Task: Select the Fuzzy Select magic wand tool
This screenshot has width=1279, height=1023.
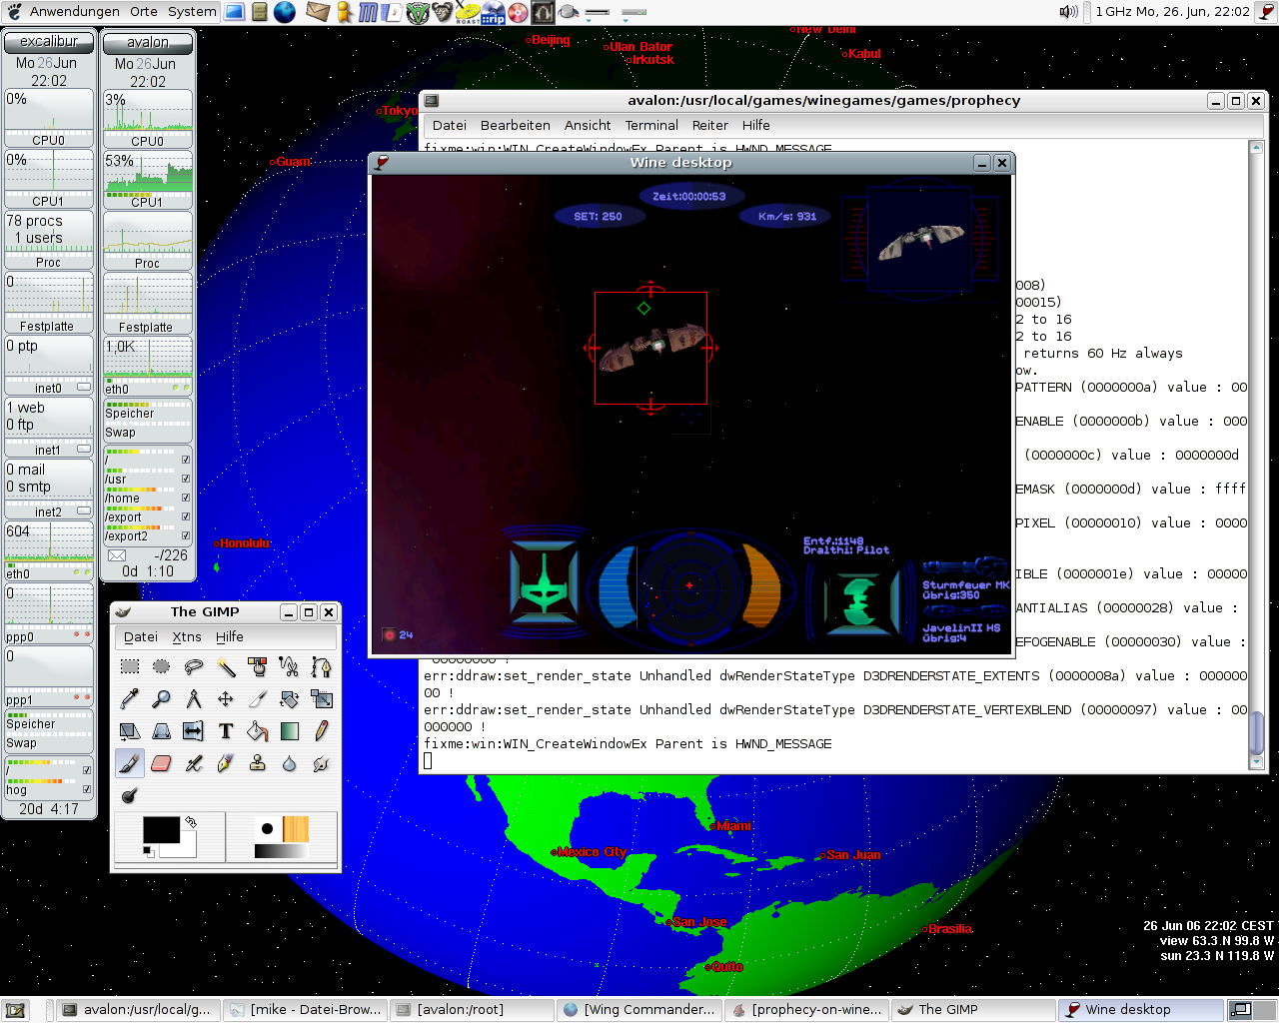Action: pyautogui.click(x=226, y=666)
